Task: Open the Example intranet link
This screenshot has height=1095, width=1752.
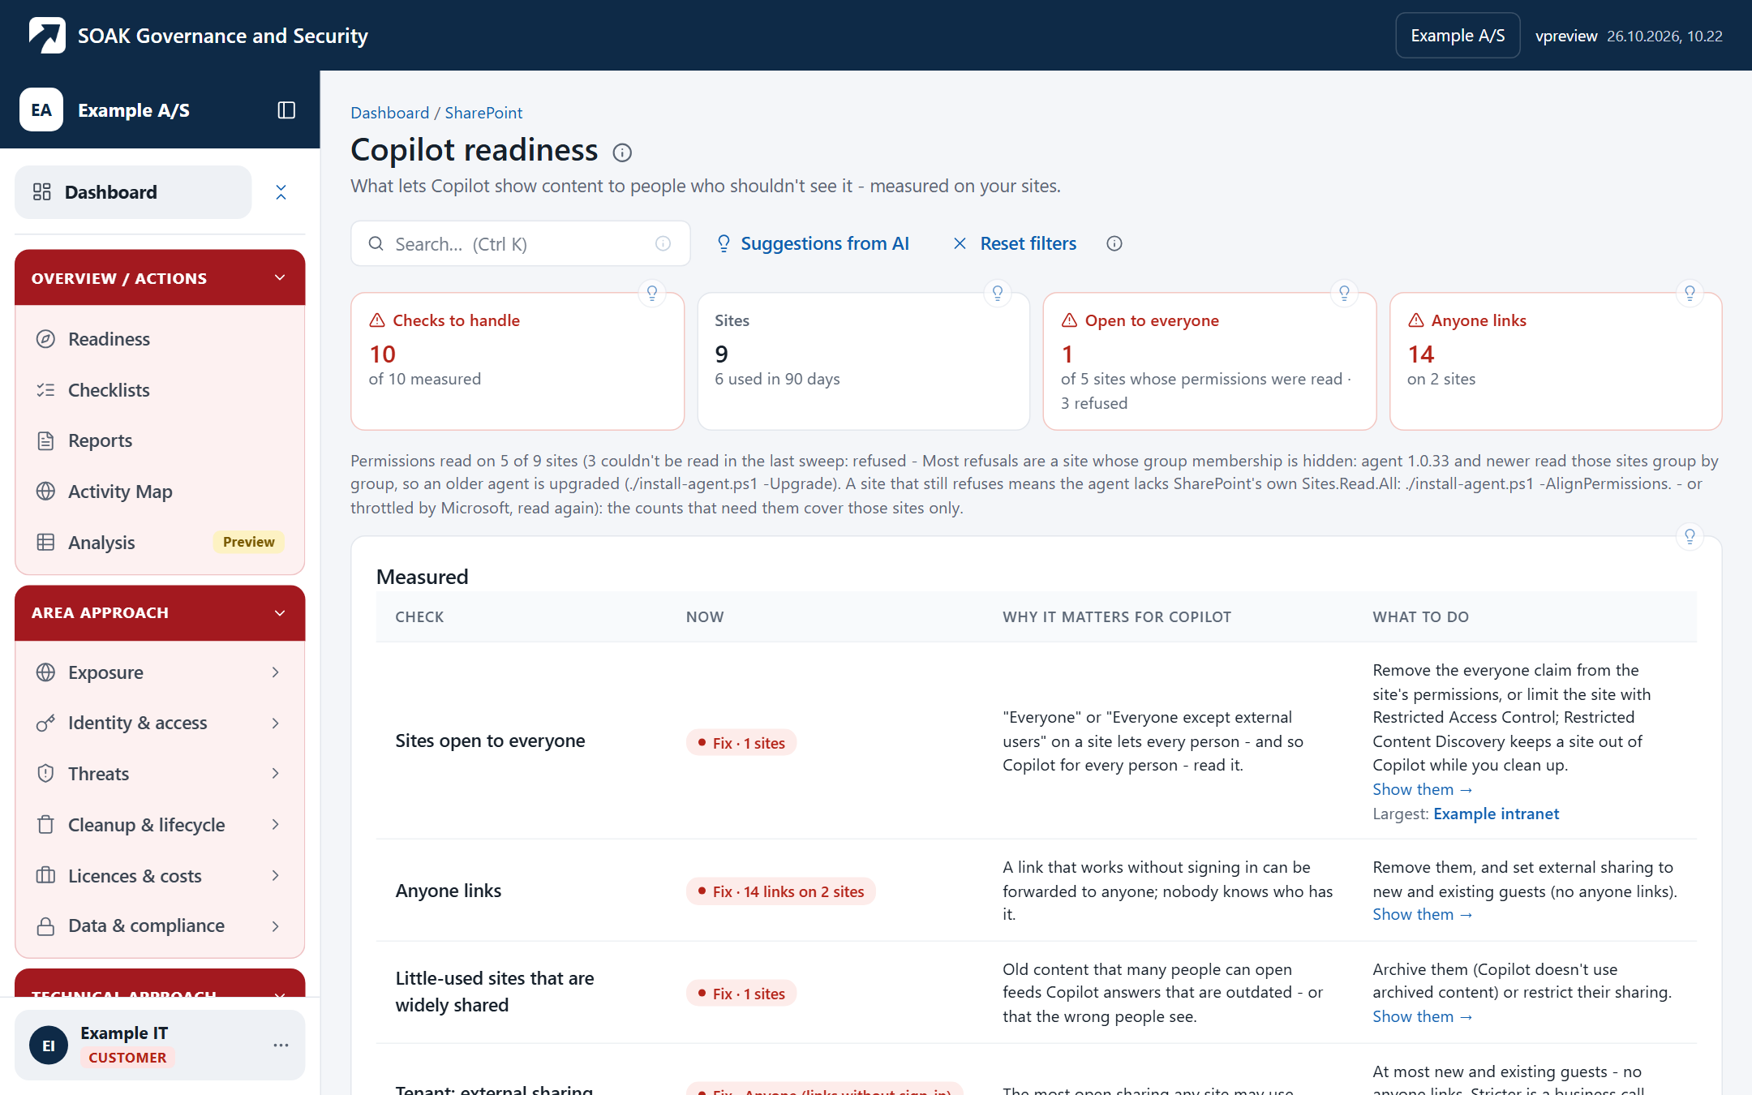Action: click(x=1496, y=814)
